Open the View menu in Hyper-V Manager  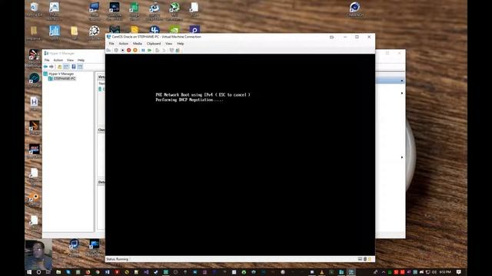70,60
